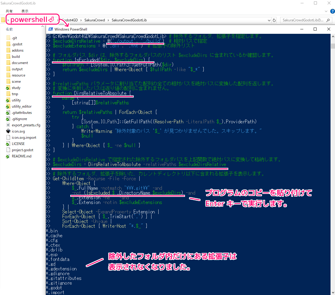Image resolution: width=335 pixels, height=295 pixels.
Task: Click the blue help question mark icon
Action: (x=332, y=11)
